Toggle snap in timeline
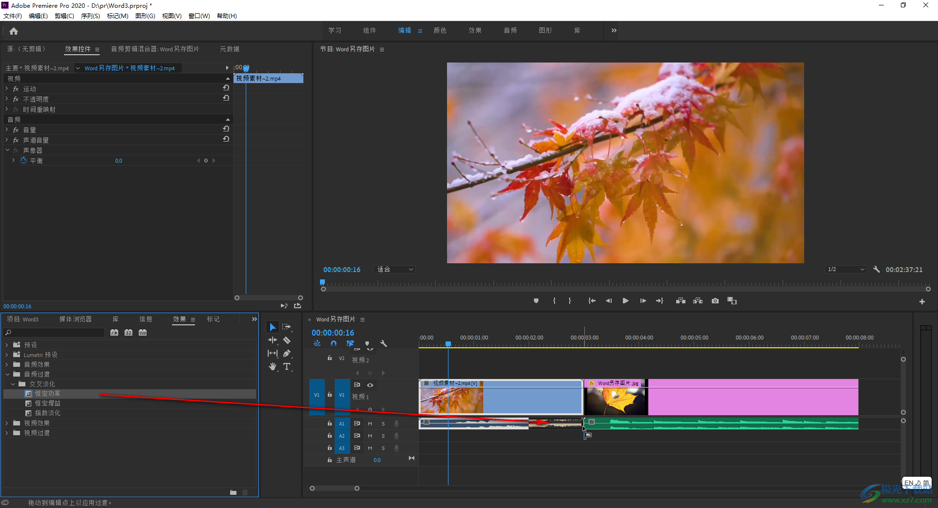The width and height of the screenshot is (938, 508). click(333, 343)
